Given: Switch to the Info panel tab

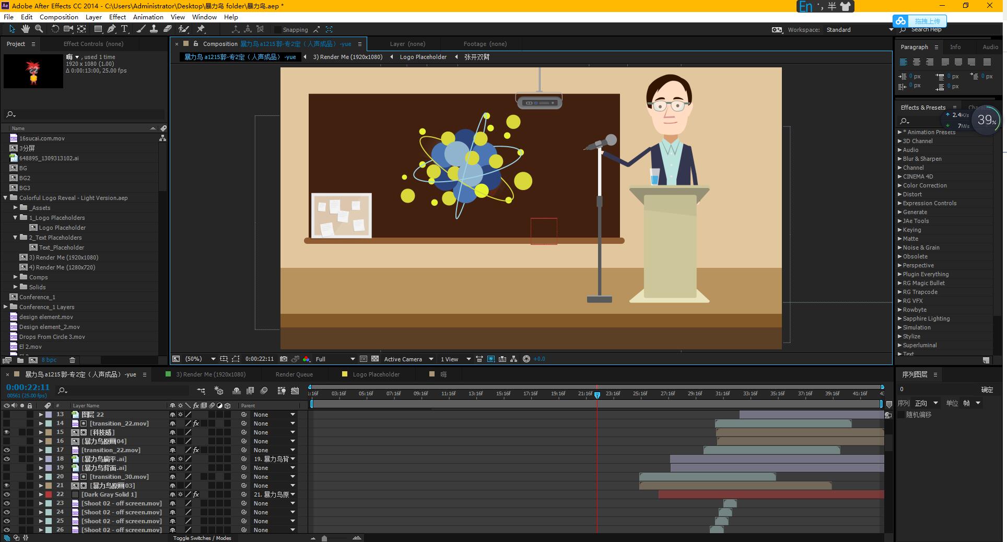Looking at the screenshot, I should pos(955,47).
